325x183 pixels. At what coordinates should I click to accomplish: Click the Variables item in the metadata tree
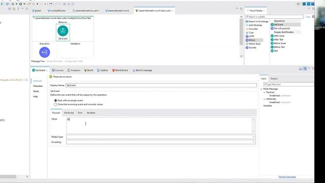(x=268, y=106)
